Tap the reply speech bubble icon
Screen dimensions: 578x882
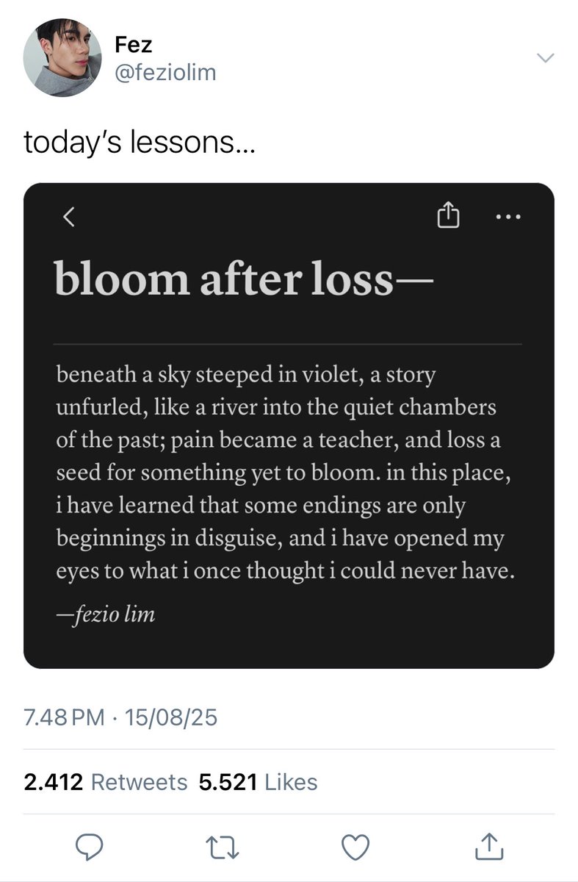point(90,847)
